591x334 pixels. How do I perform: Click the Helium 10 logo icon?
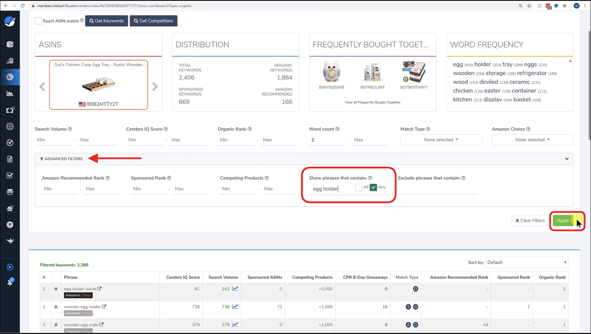(x=10, y=21)
